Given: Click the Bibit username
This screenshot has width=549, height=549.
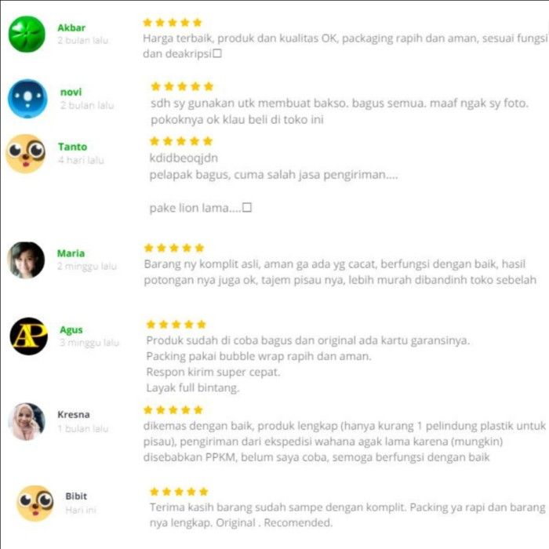Looking at the screenshot, I should pyautogui.click(x=76, y=496).
